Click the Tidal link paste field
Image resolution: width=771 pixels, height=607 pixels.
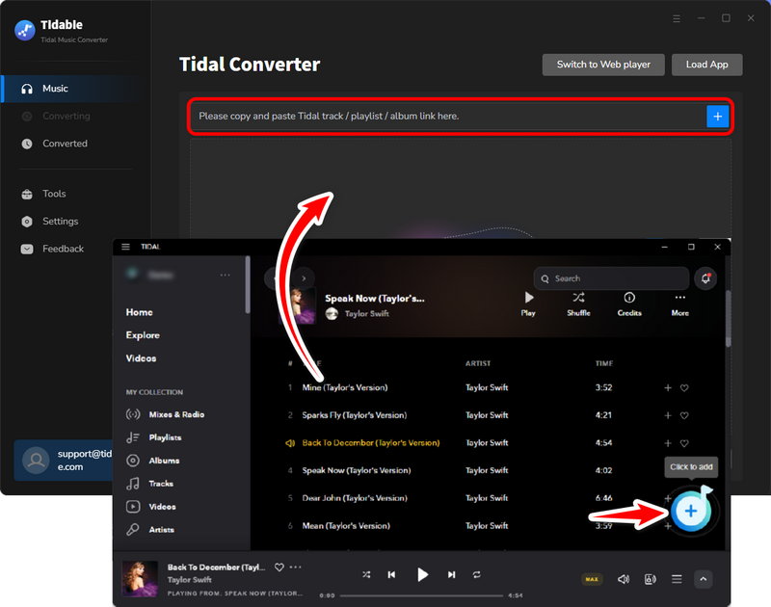[x=448, y=116]
